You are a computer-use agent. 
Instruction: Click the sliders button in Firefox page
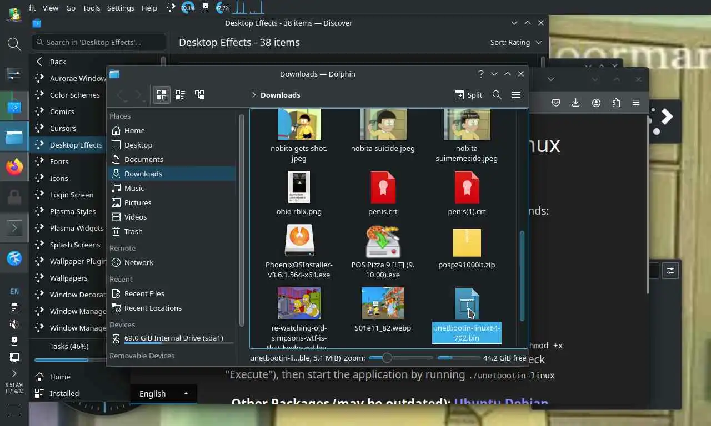pyautogui.click(x=670, y=271)
